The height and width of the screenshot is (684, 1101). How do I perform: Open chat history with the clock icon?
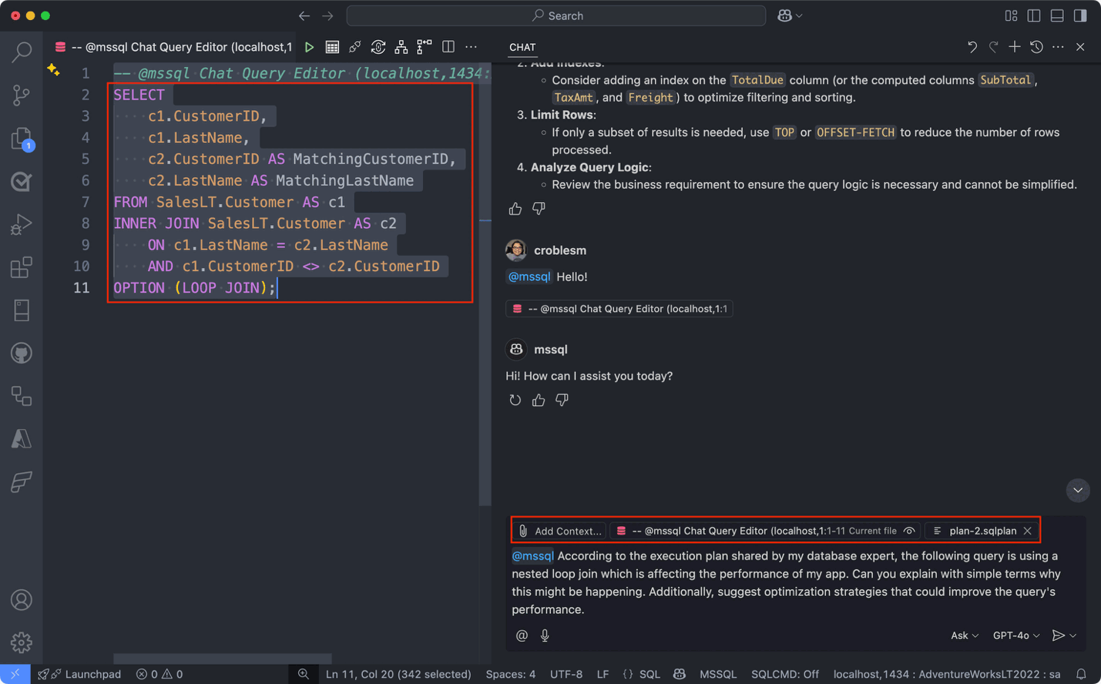pyautogui.click(x=1036, y=46)
